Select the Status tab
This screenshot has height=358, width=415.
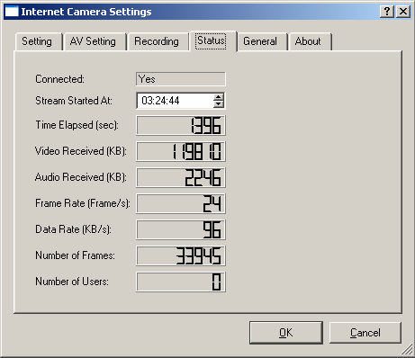click(212, 40)
